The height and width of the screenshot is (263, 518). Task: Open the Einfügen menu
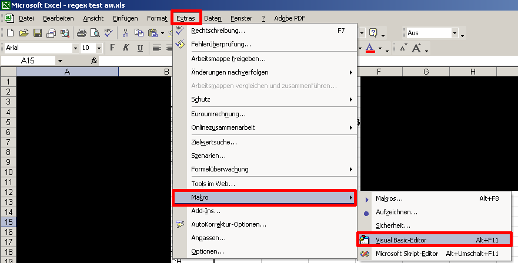pyautogui.click(x=126, y=18)
